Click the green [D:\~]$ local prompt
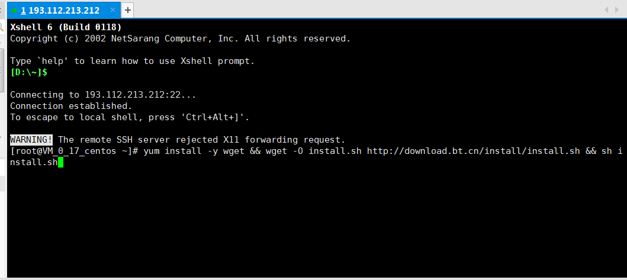The height and width of the screenshot is (280, 627). (28, 72)
